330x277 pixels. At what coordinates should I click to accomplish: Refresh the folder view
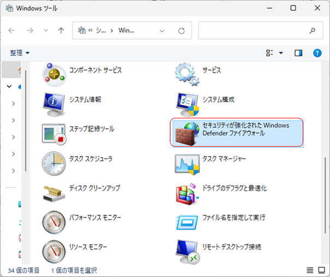(181, 31)
